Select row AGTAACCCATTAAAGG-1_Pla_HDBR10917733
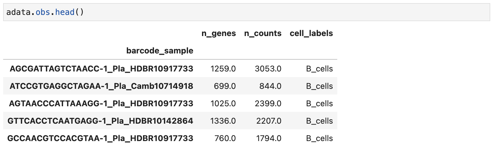The width and height of the screenshot is (494, 151). pos(170,103)
